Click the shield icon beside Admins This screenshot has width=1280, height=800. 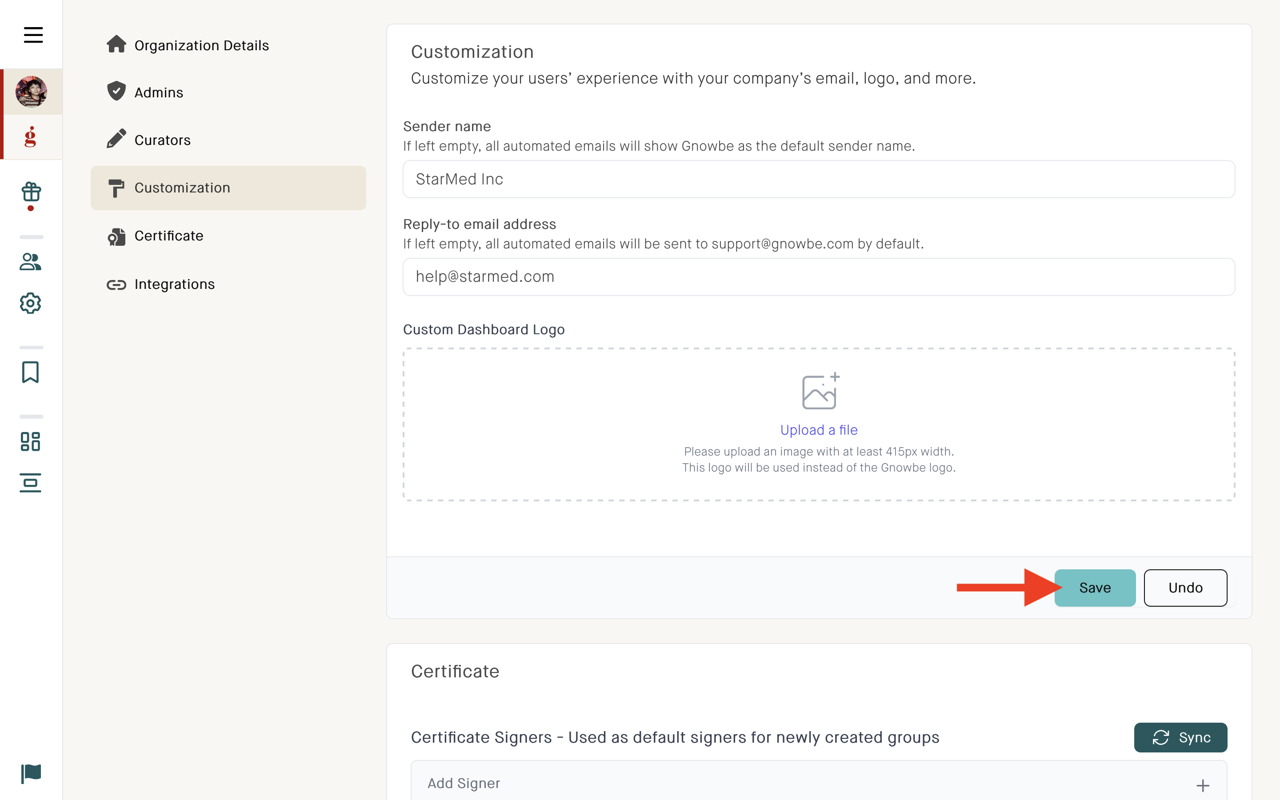[116, 91]
